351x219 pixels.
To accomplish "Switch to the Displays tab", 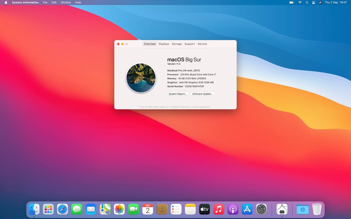I will tap(164, 44).
